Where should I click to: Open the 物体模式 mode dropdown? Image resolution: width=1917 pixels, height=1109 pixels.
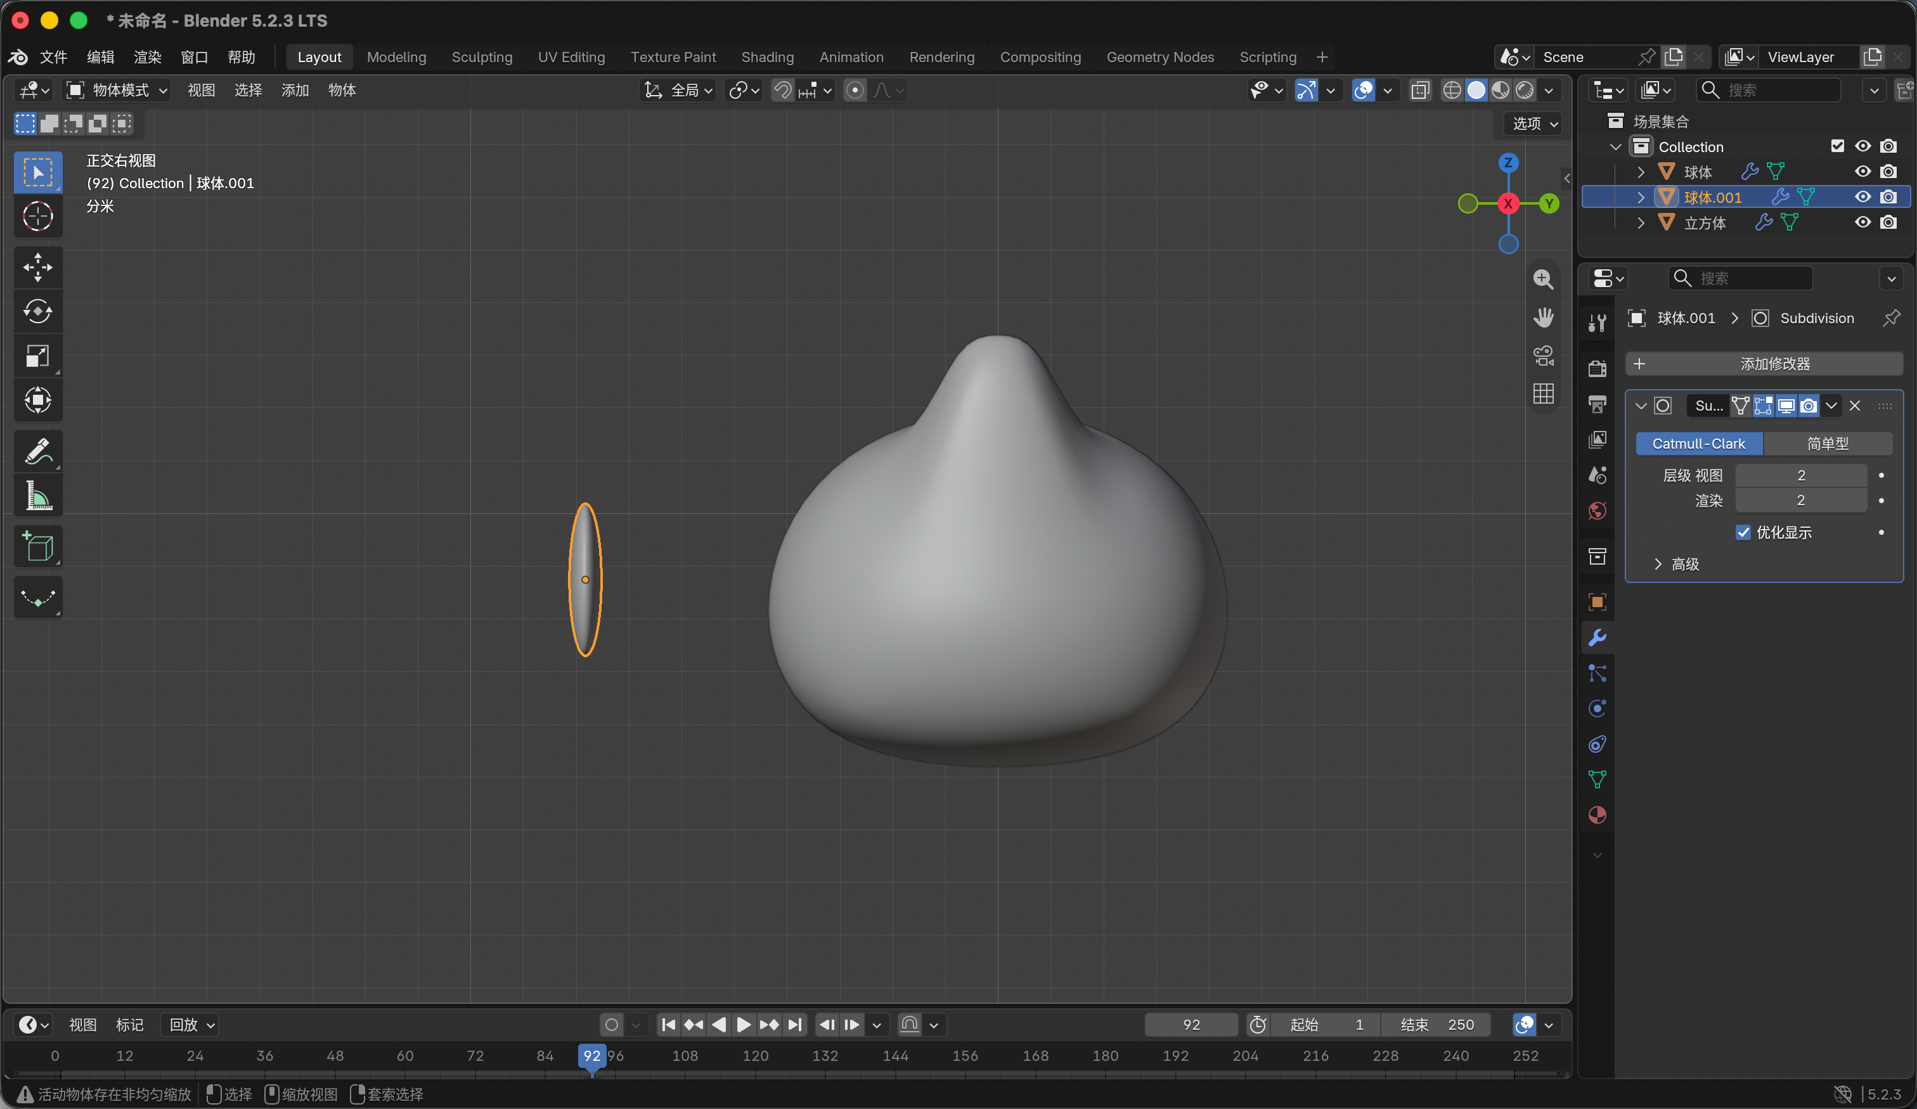pos(117,91)
